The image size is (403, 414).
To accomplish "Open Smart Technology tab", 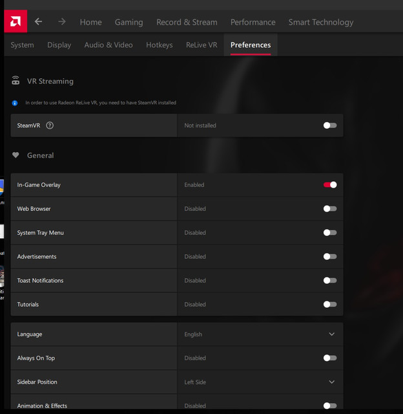I will (x=321, y=22).
